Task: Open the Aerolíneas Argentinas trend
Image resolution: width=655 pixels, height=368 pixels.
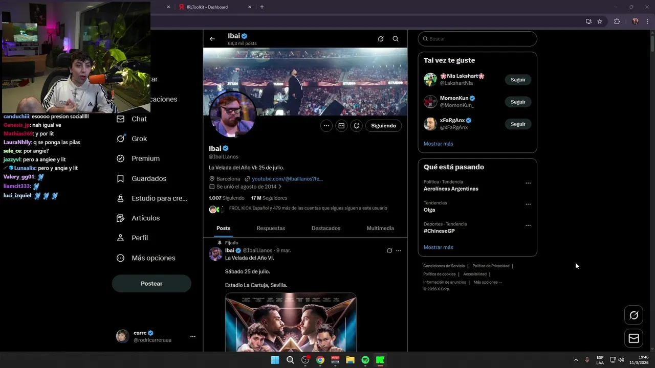Action: 451,189
